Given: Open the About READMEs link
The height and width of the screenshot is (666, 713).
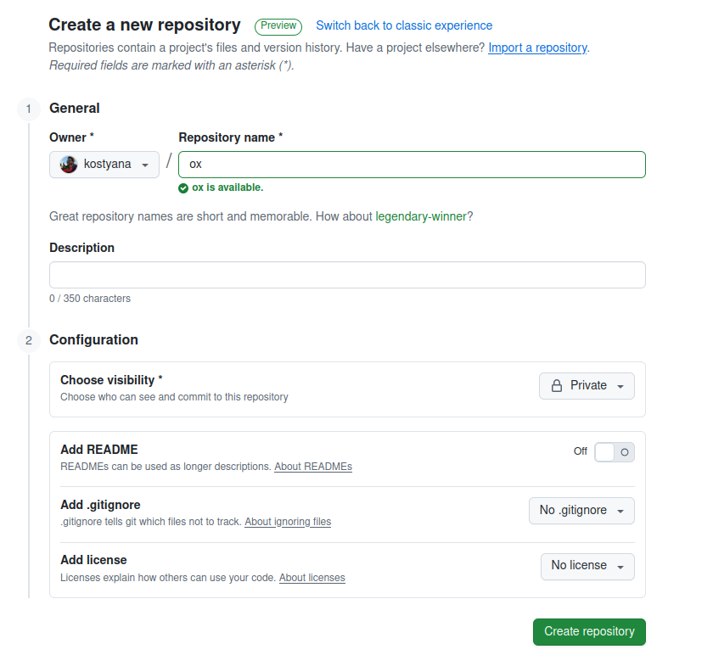Looking at the screenshot, I should coord(312,467).
